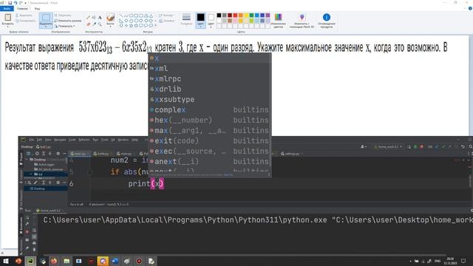Select 'exec(__source, …' completion suggestion

(x=210, y=151)
